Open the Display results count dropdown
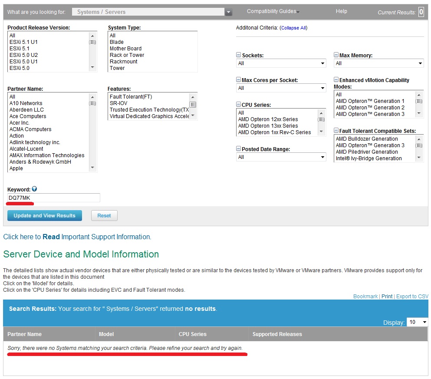 [x=417, y=322]
